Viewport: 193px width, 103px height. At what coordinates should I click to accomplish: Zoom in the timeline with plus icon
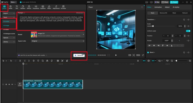(x=190, y=61)
